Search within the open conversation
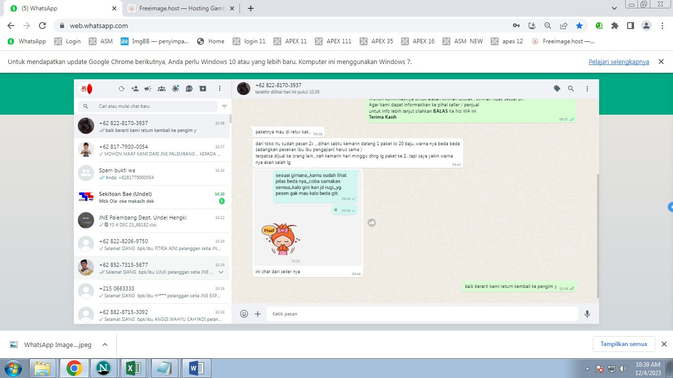 (571, 89)
